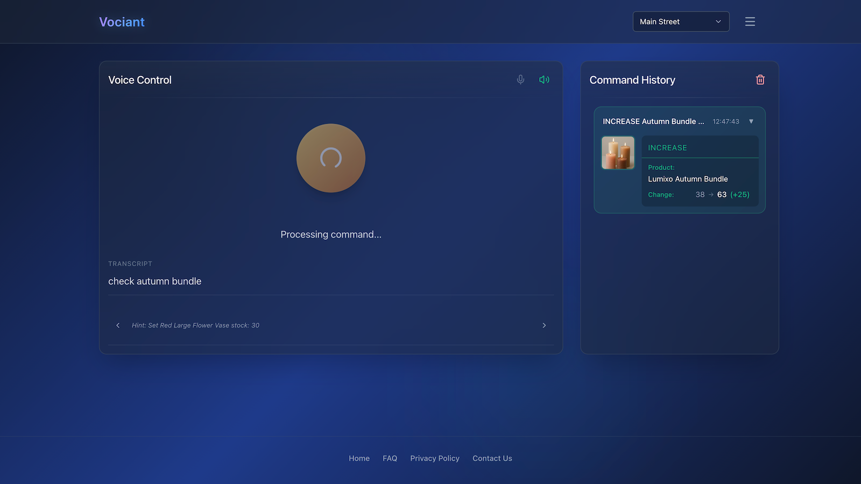The image size is (861, 484).
Task: Click the check autumn bundle transcript text
Action: point(155,281)
